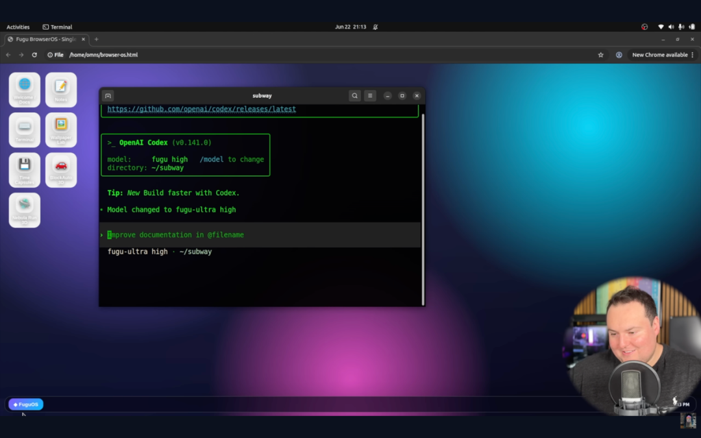Viewport: 701px width, 438px height.
Task: Select the Fugu BrowserOS tab
Action: [x=47, y=40]
